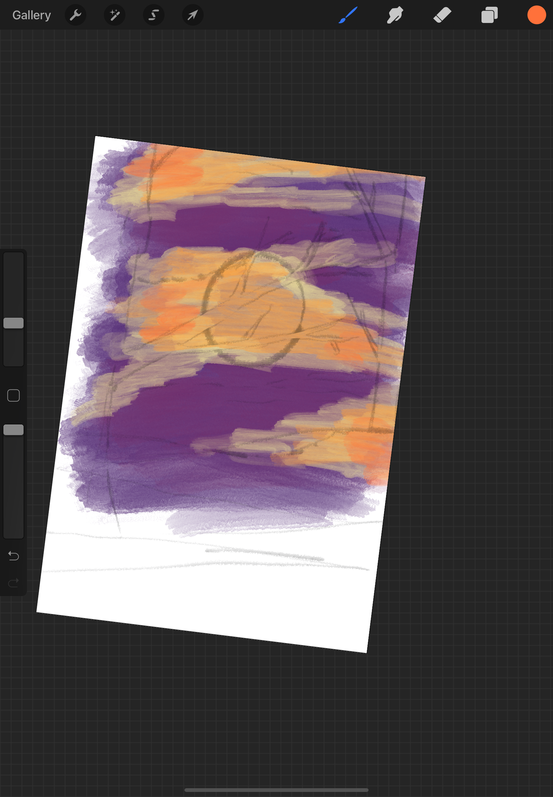
Task: Click the brush size slider handle
Action: point(13,323)
